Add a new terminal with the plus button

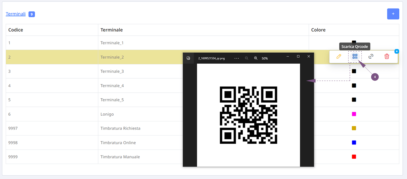(393, 14)
